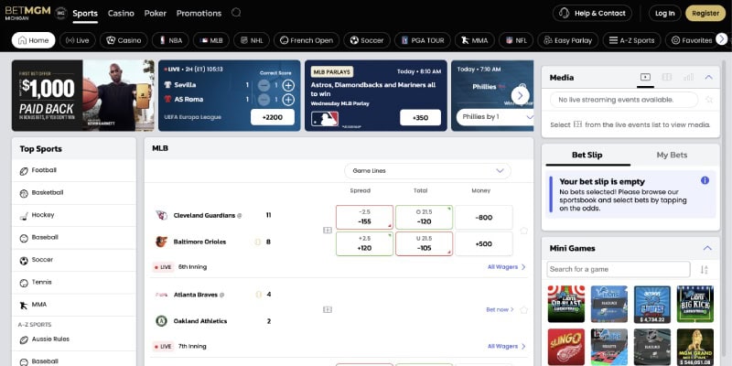Image resolution: width=732 pixels, height=366 pixels.
Task: Open All Wagers for Guardians-Orioles game
Action: tap(507, 267)
